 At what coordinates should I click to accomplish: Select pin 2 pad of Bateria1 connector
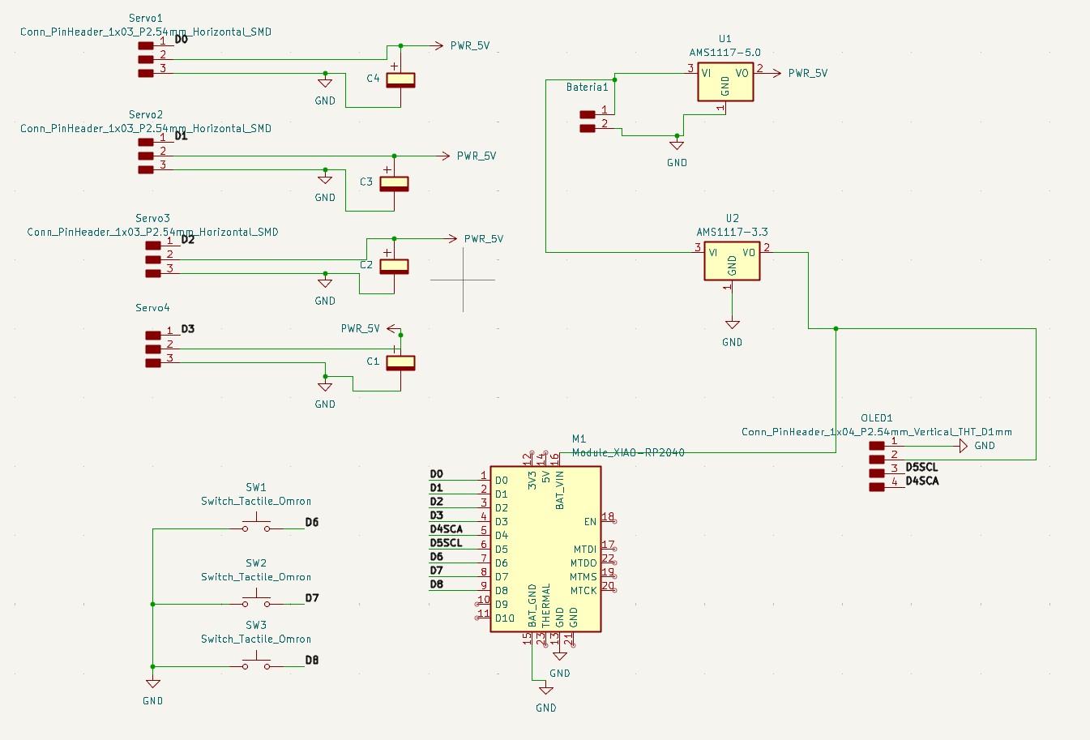[x=588, y=128]
